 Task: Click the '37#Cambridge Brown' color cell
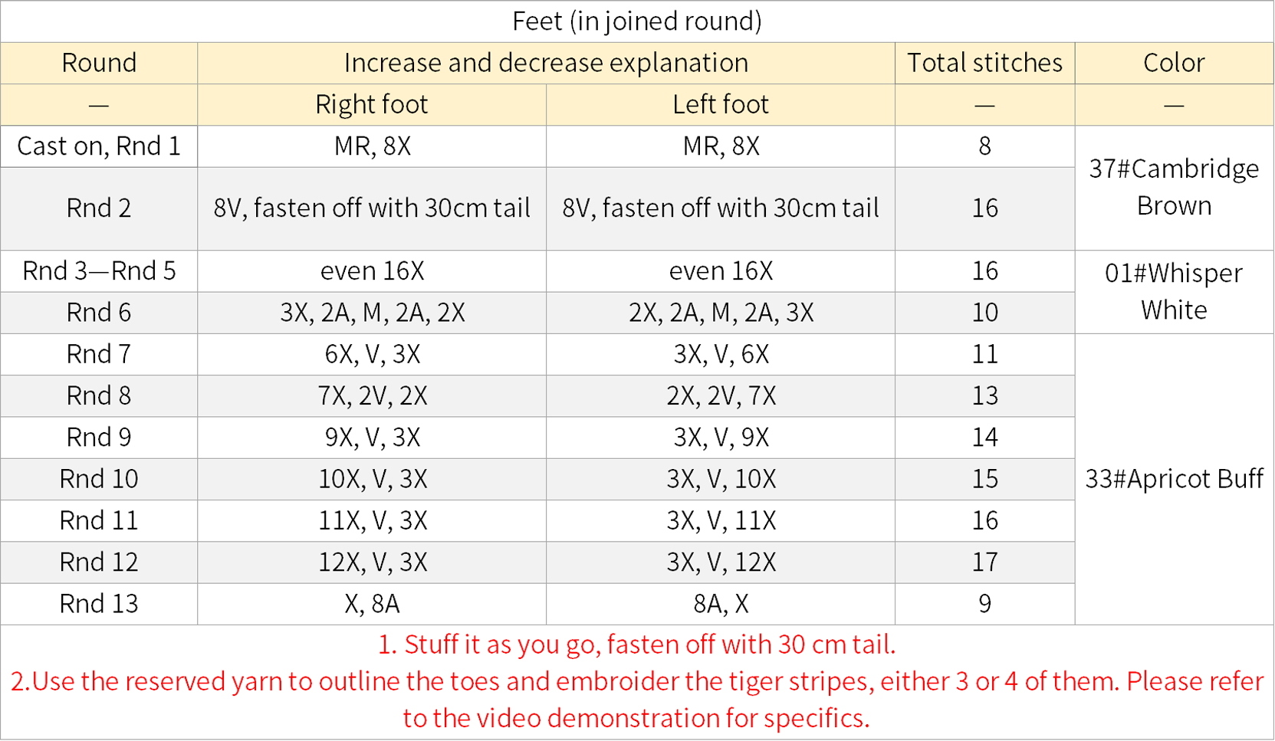point(1174,188)
